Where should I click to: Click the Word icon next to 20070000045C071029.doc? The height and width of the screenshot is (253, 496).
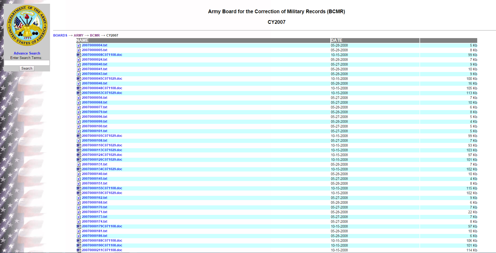79,79
